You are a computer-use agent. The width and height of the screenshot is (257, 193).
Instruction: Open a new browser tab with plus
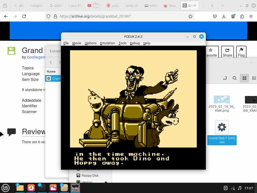coord(212,6)
